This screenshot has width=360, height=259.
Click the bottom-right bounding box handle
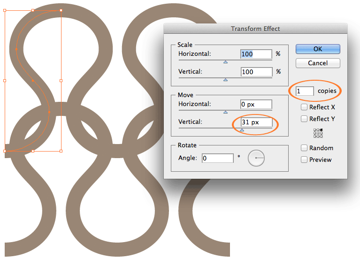point(61,151)
